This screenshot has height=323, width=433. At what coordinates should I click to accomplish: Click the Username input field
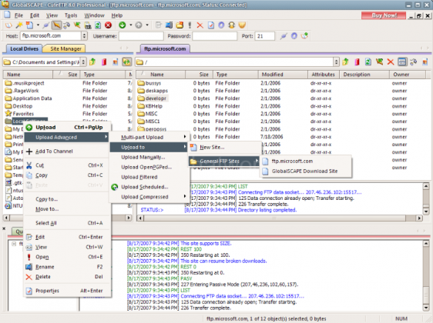pyautogui.click(x=141, y=36)
